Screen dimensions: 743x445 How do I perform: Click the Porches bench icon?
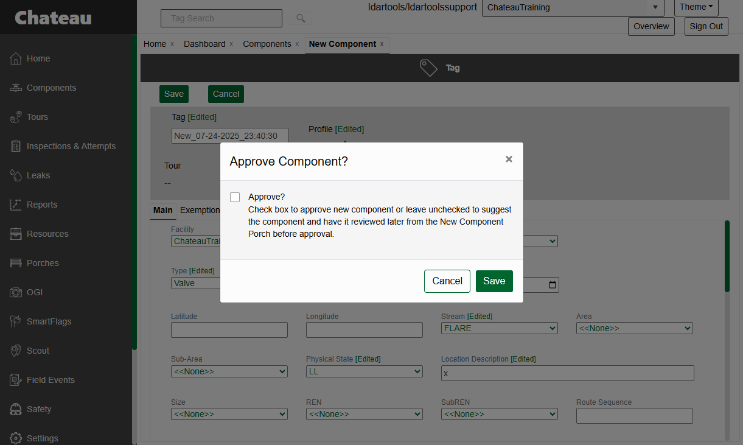point(16,263)
